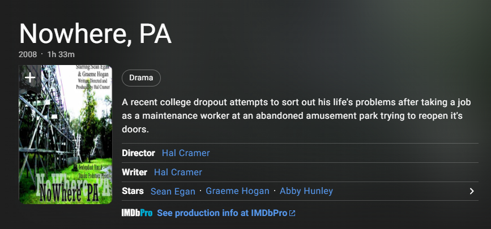Screen dimensions: 491x229
Task: Expand full cast with the Stars row chevron
Action: pyautogui.click(x=472, y=191)
